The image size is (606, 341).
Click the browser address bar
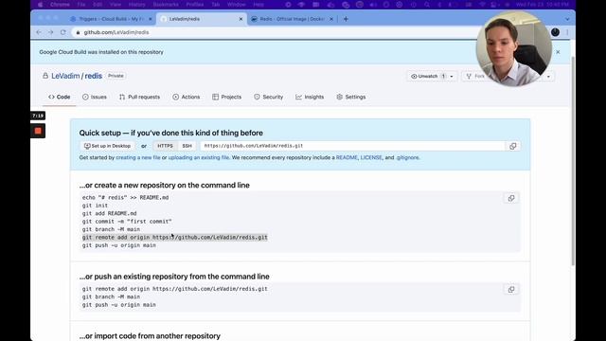point(271,32)
